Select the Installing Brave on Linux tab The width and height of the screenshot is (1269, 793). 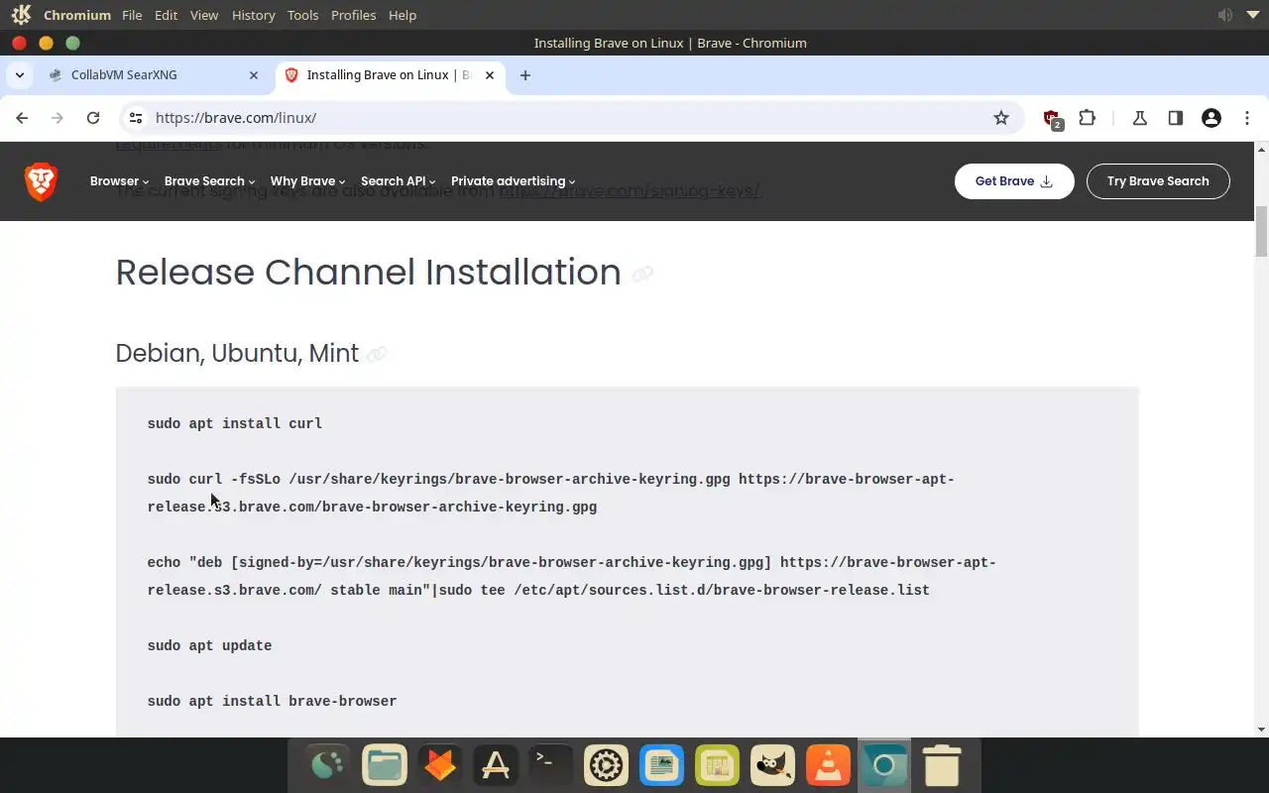[x=390, y=75]
